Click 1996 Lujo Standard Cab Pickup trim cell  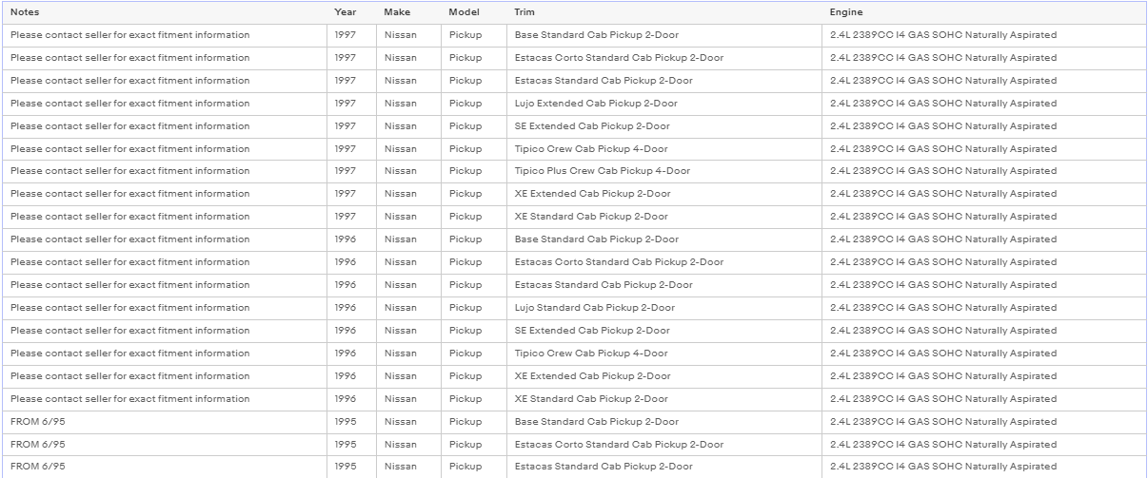pos(664,308)
